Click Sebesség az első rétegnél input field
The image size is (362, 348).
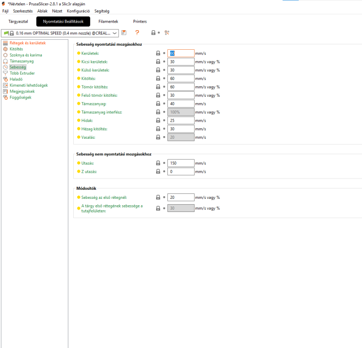pos(181,197)
